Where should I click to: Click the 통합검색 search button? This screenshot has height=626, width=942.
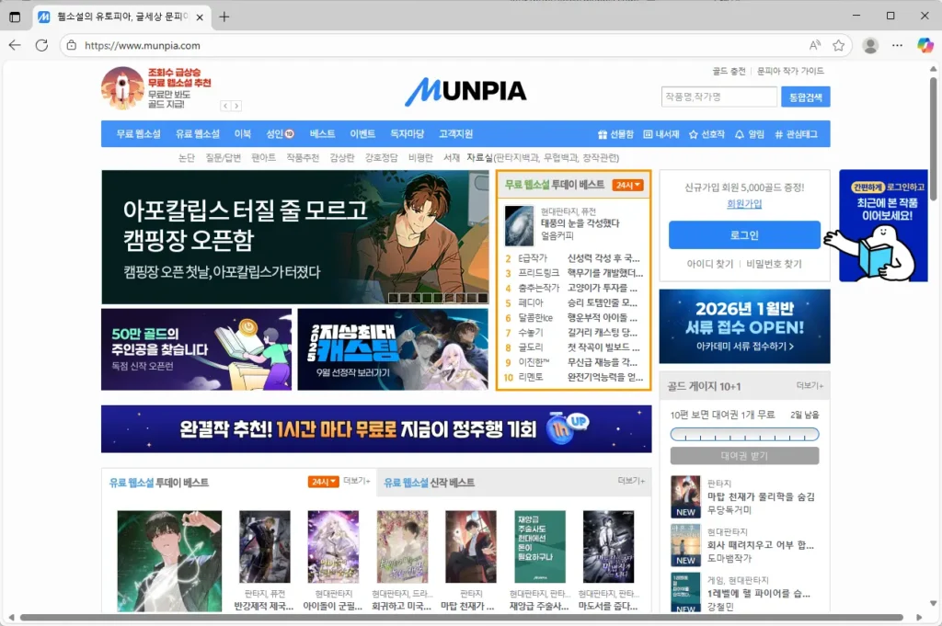click(x=806, y=97)
